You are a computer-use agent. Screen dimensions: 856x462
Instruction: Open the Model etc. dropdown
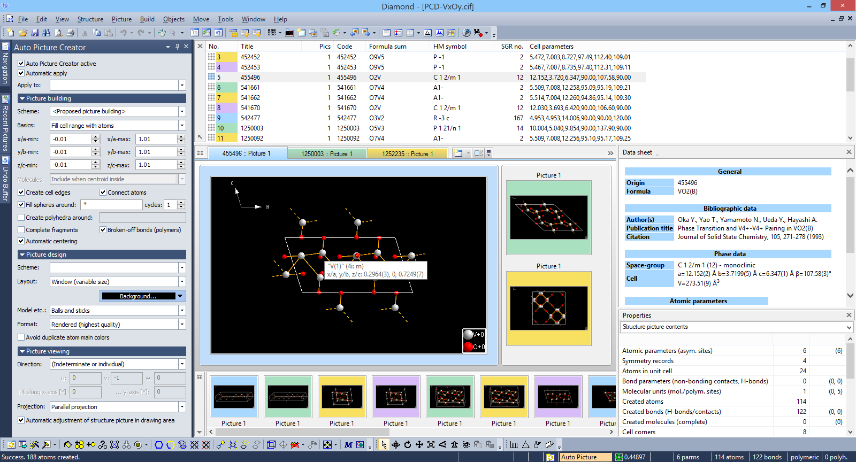coord(182,311)
